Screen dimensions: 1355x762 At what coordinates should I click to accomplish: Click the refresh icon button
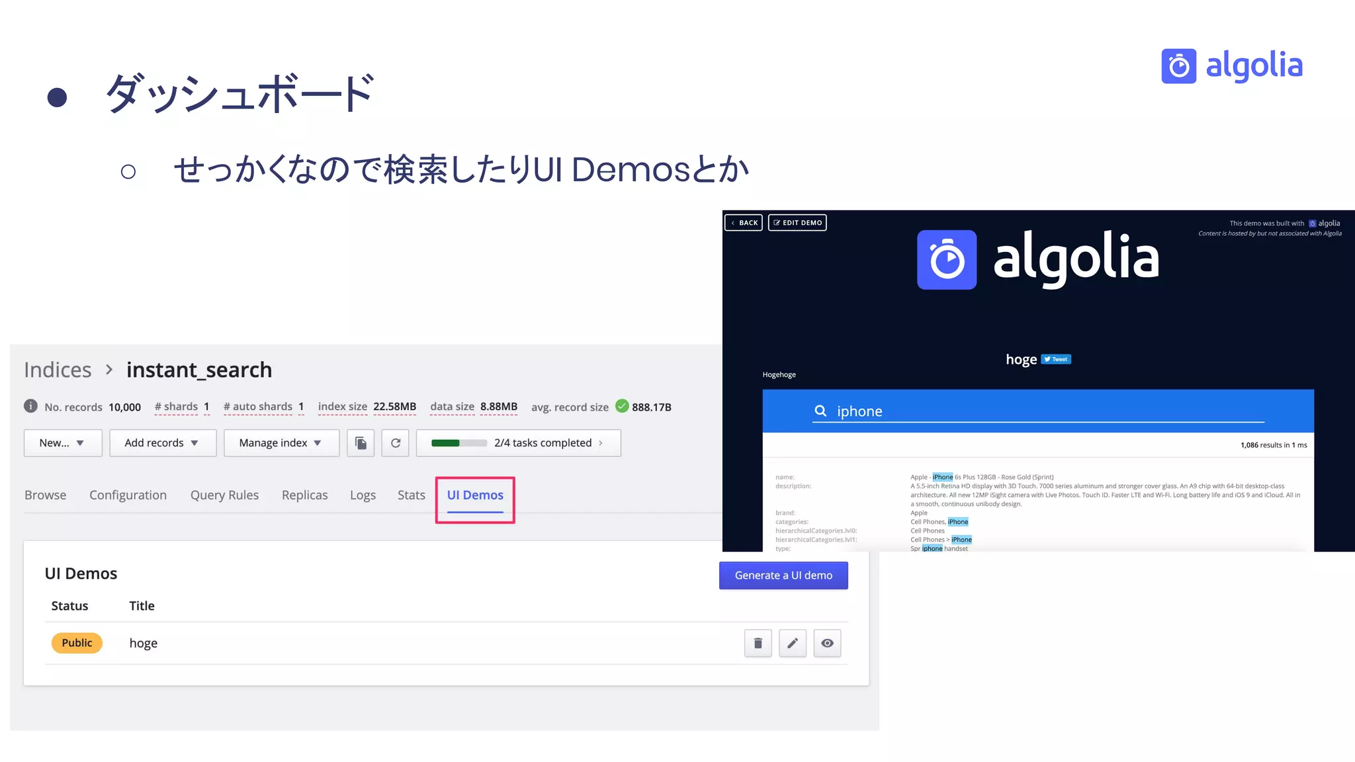tap(396, 443)
